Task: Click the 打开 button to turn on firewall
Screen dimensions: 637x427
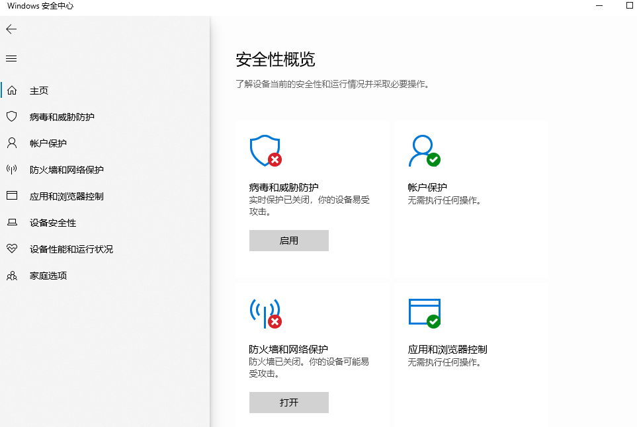Action: point(289,403)
